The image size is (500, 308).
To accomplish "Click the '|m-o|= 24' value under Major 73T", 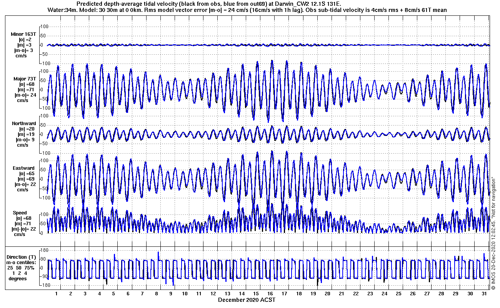I will (x=26, y=95).
